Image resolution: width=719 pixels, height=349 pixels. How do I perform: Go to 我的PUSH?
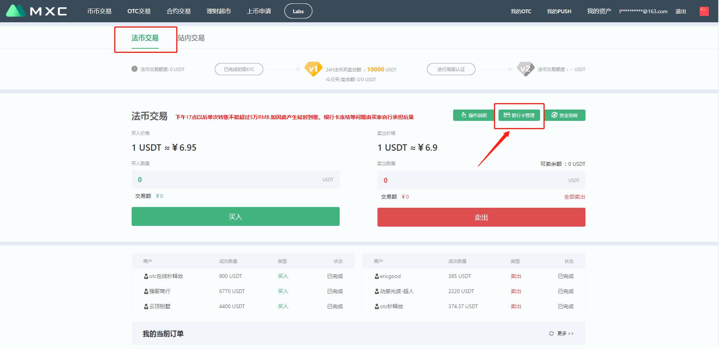tap(559, 11)
